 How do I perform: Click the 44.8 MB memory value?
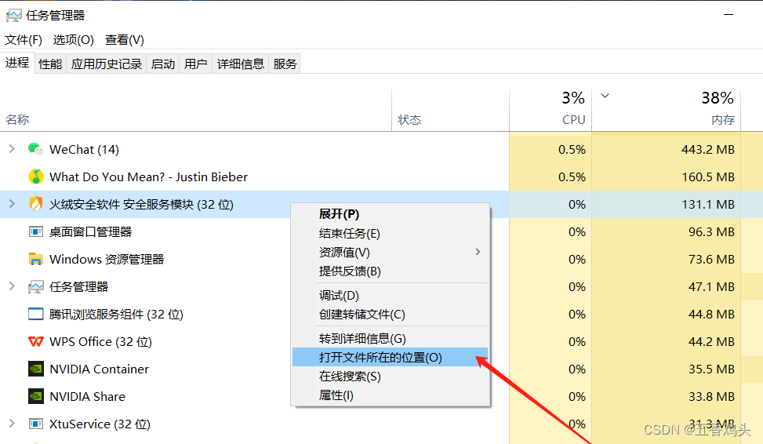point(711,314)
